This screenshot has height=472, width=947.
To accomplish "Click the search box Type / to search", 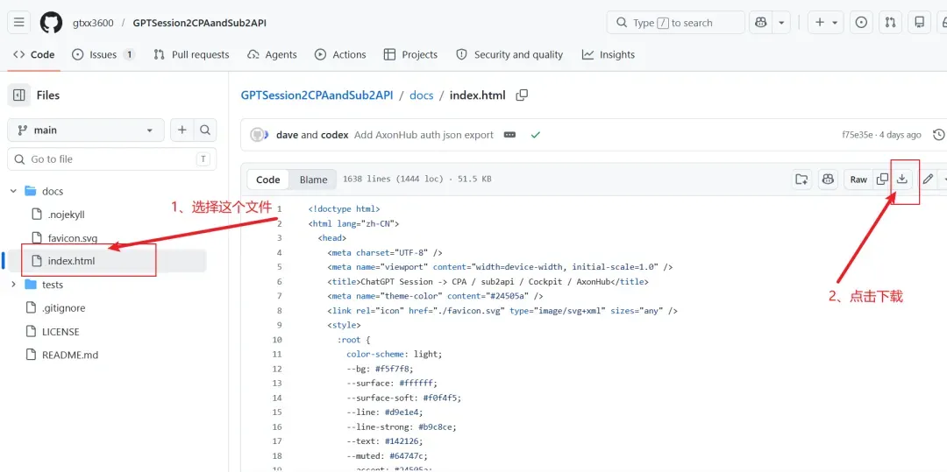I will pyautogui.click(x=675, y=23).
